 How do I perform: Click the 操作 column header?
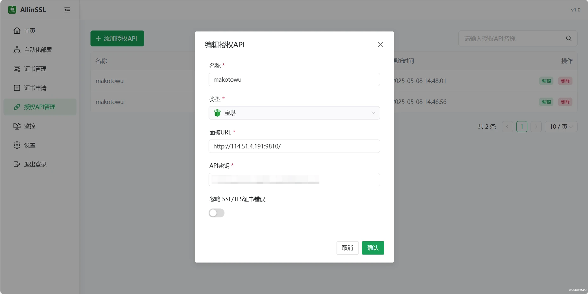click(567, 61)
